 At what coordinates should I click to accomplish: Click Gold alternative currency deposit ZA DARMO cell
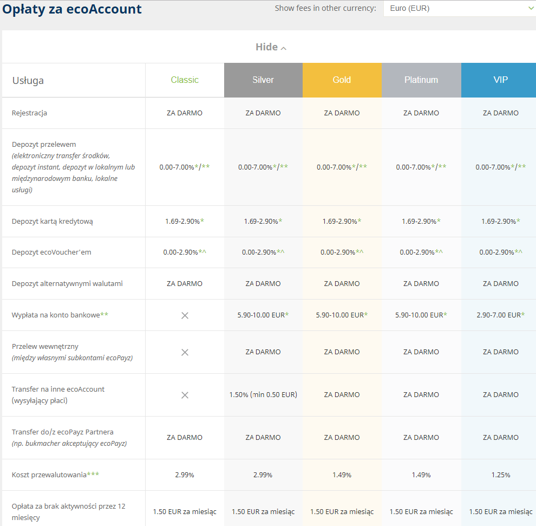(x=342, y=283)
